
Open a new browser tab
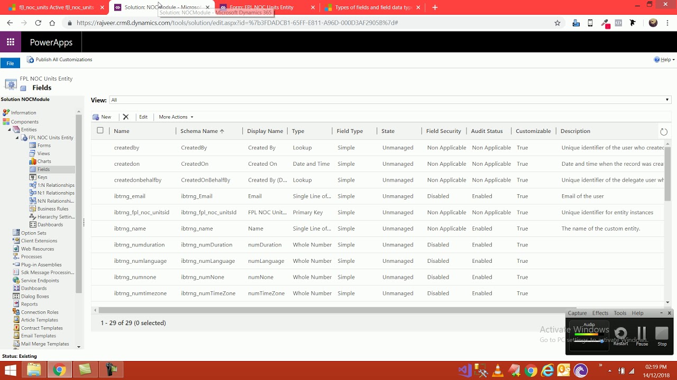pyautogui.click(x=435, y=7)
